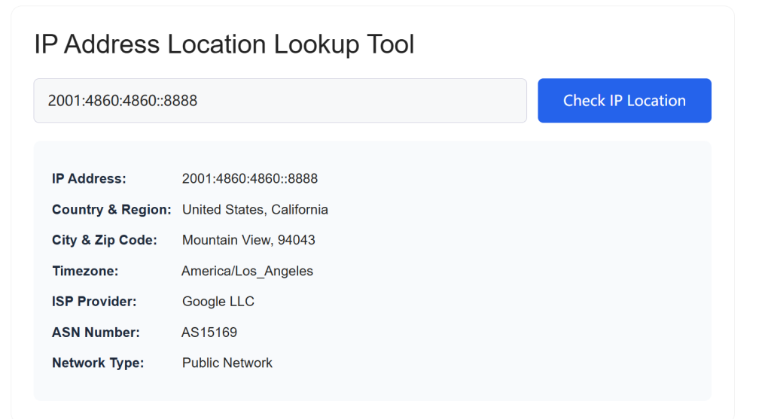The image size is (771, 419).
Task: Select the value Google LLC
Action: point(218,302)
